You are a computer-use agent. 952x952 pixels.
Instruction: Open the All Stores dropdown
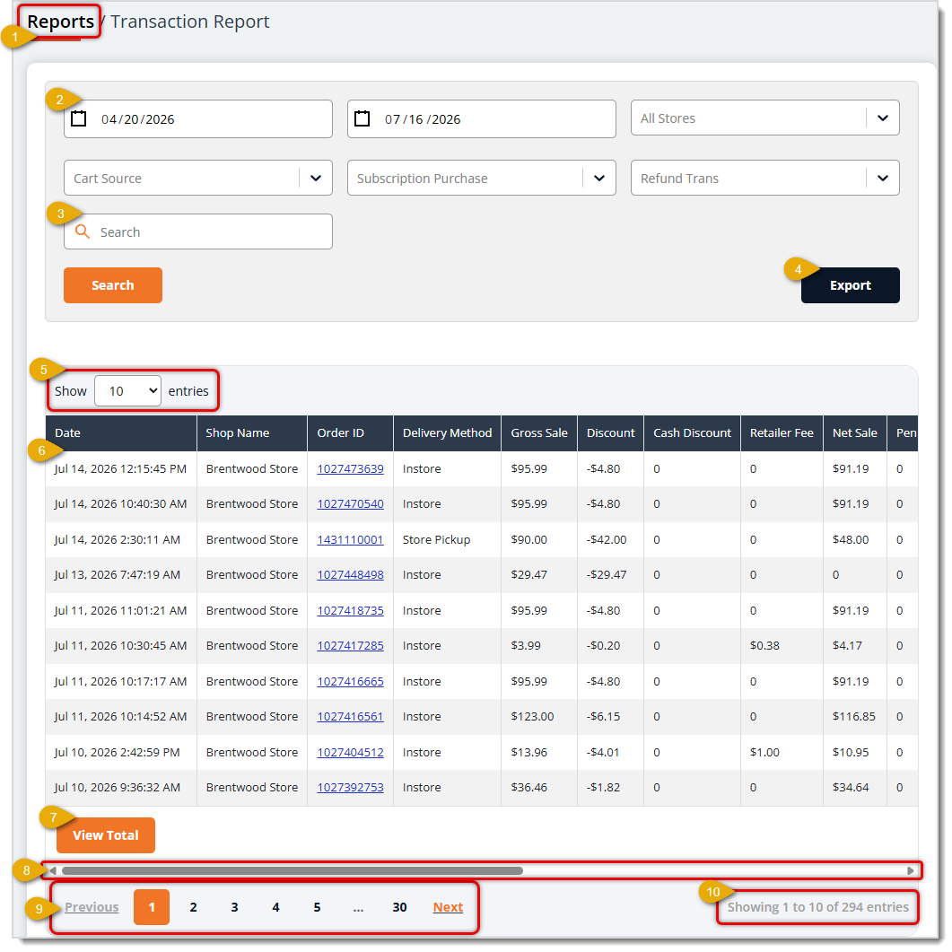click(x=765, y=118)
